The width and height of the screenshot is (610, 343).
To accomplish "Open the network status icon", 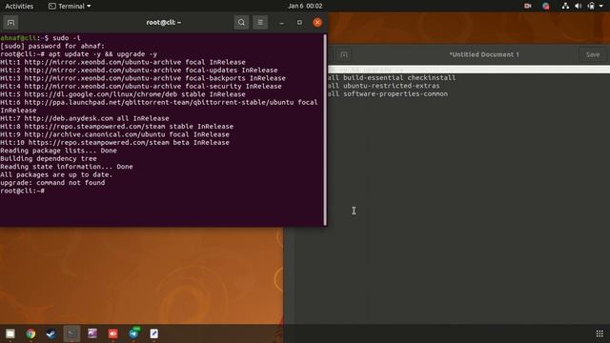I will (565, 6).
